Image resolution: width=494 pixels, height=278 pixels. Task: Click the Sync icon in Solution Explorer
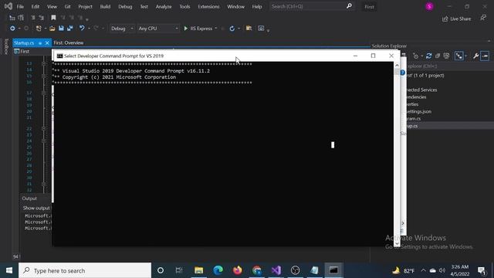click(x=429, y=56)
